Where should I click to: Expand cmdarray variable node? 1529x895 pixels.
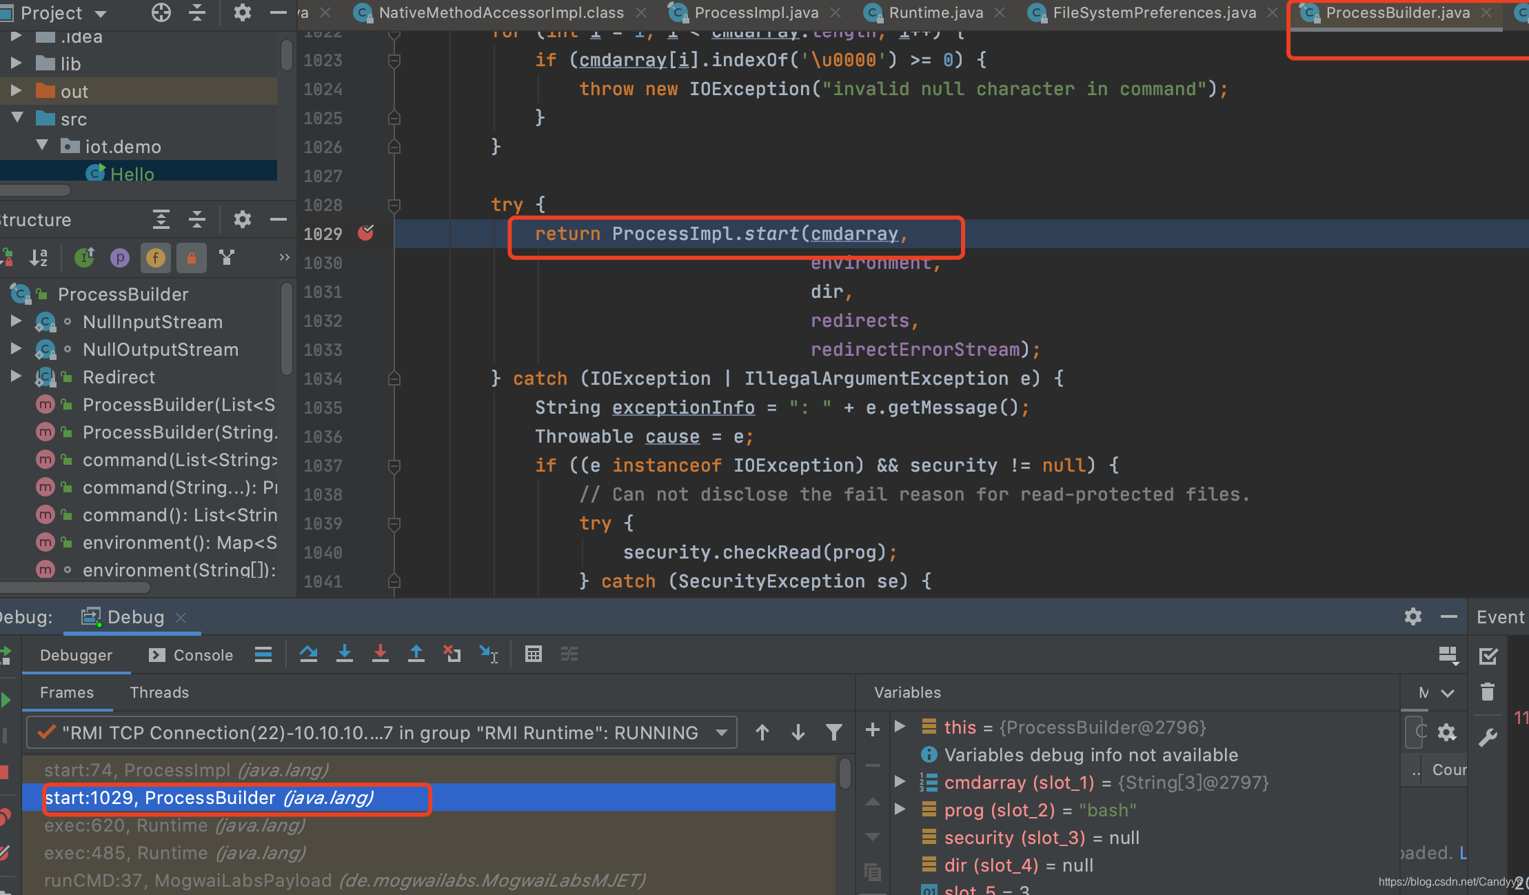900,782
